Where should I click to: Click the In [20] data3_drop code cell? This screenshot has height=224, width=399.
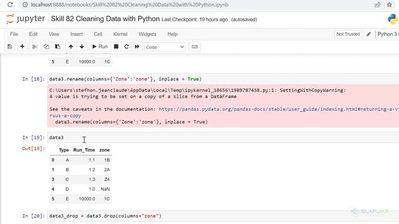tap(223, 216)
